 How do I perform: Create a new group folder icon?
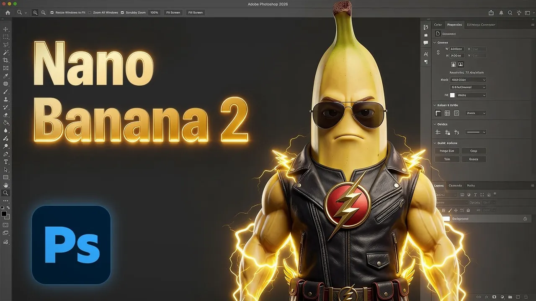point(510,297)
